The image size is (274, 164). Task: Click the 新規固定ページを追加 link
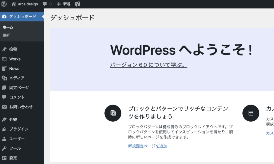(147, 146)
